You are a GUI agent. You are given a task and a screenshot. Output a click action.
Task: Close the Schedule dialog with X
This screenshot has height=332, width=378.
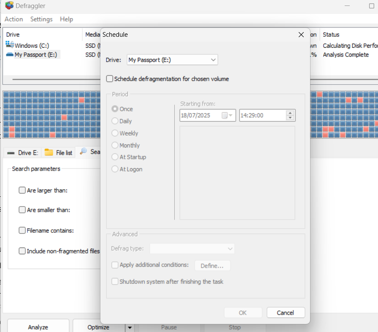pos(301,35)
